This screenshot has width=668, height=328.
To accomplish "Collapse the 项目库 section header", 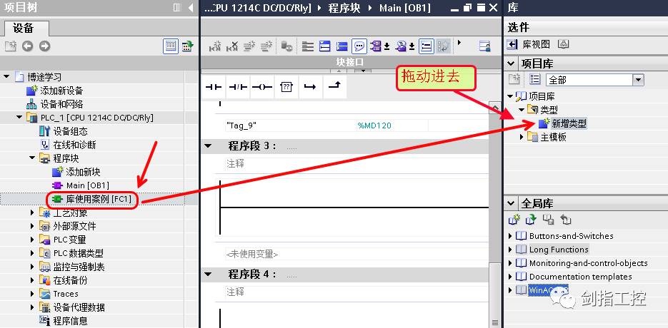I will point(510,63).
